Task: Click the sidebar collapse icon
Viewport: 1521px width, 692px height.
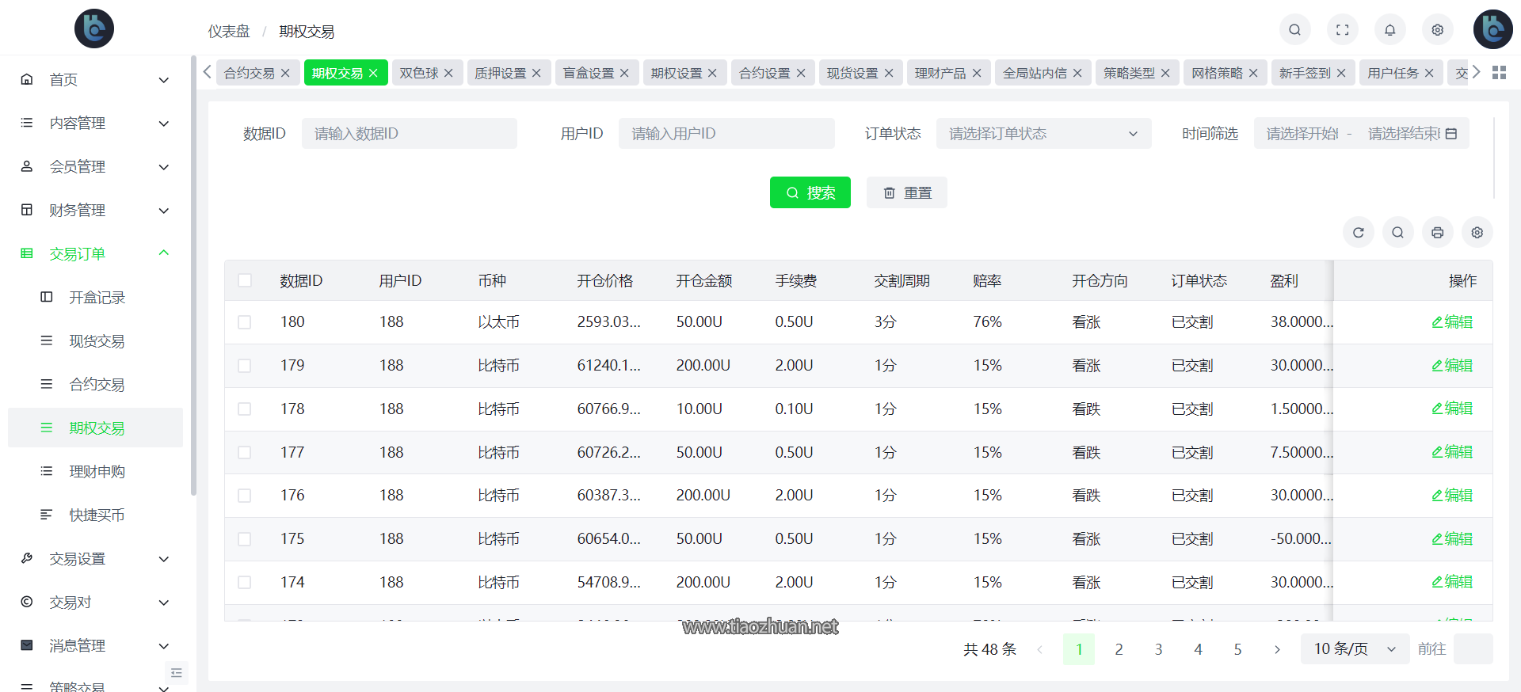Action: [176, 672]
